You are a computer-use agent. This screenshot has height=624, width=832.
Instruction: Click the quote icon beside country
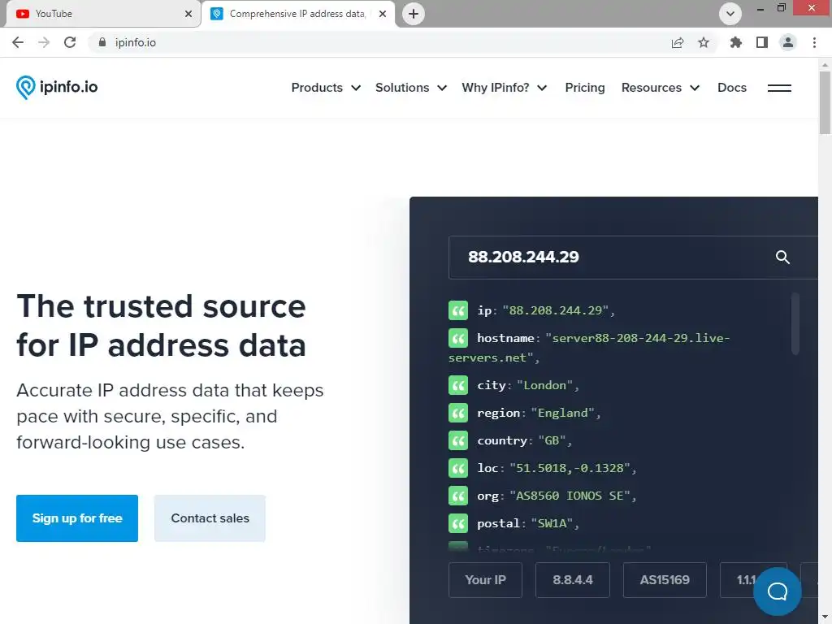[x=458, y=440]
